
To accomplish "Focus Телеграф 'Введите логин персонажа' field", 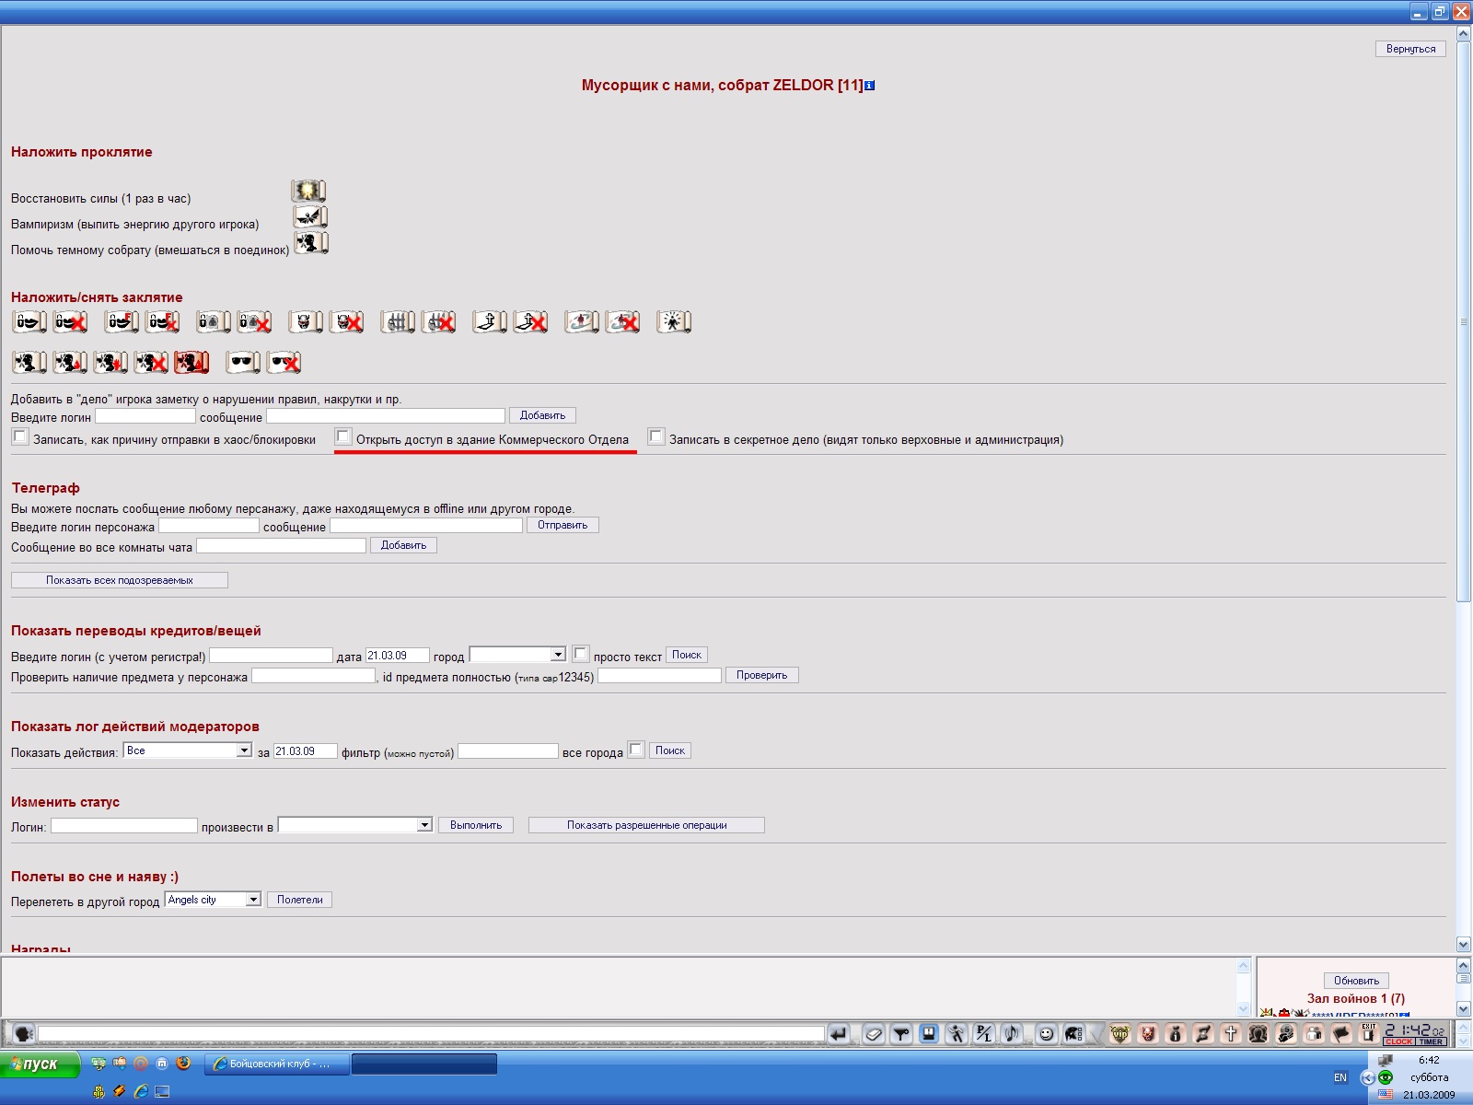I will (x=209, y=526).
